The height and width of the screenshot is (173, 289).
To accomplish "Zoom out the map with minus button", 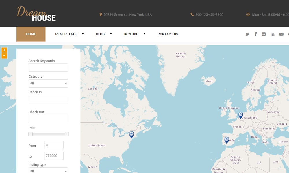I will [x=4, y=56].
